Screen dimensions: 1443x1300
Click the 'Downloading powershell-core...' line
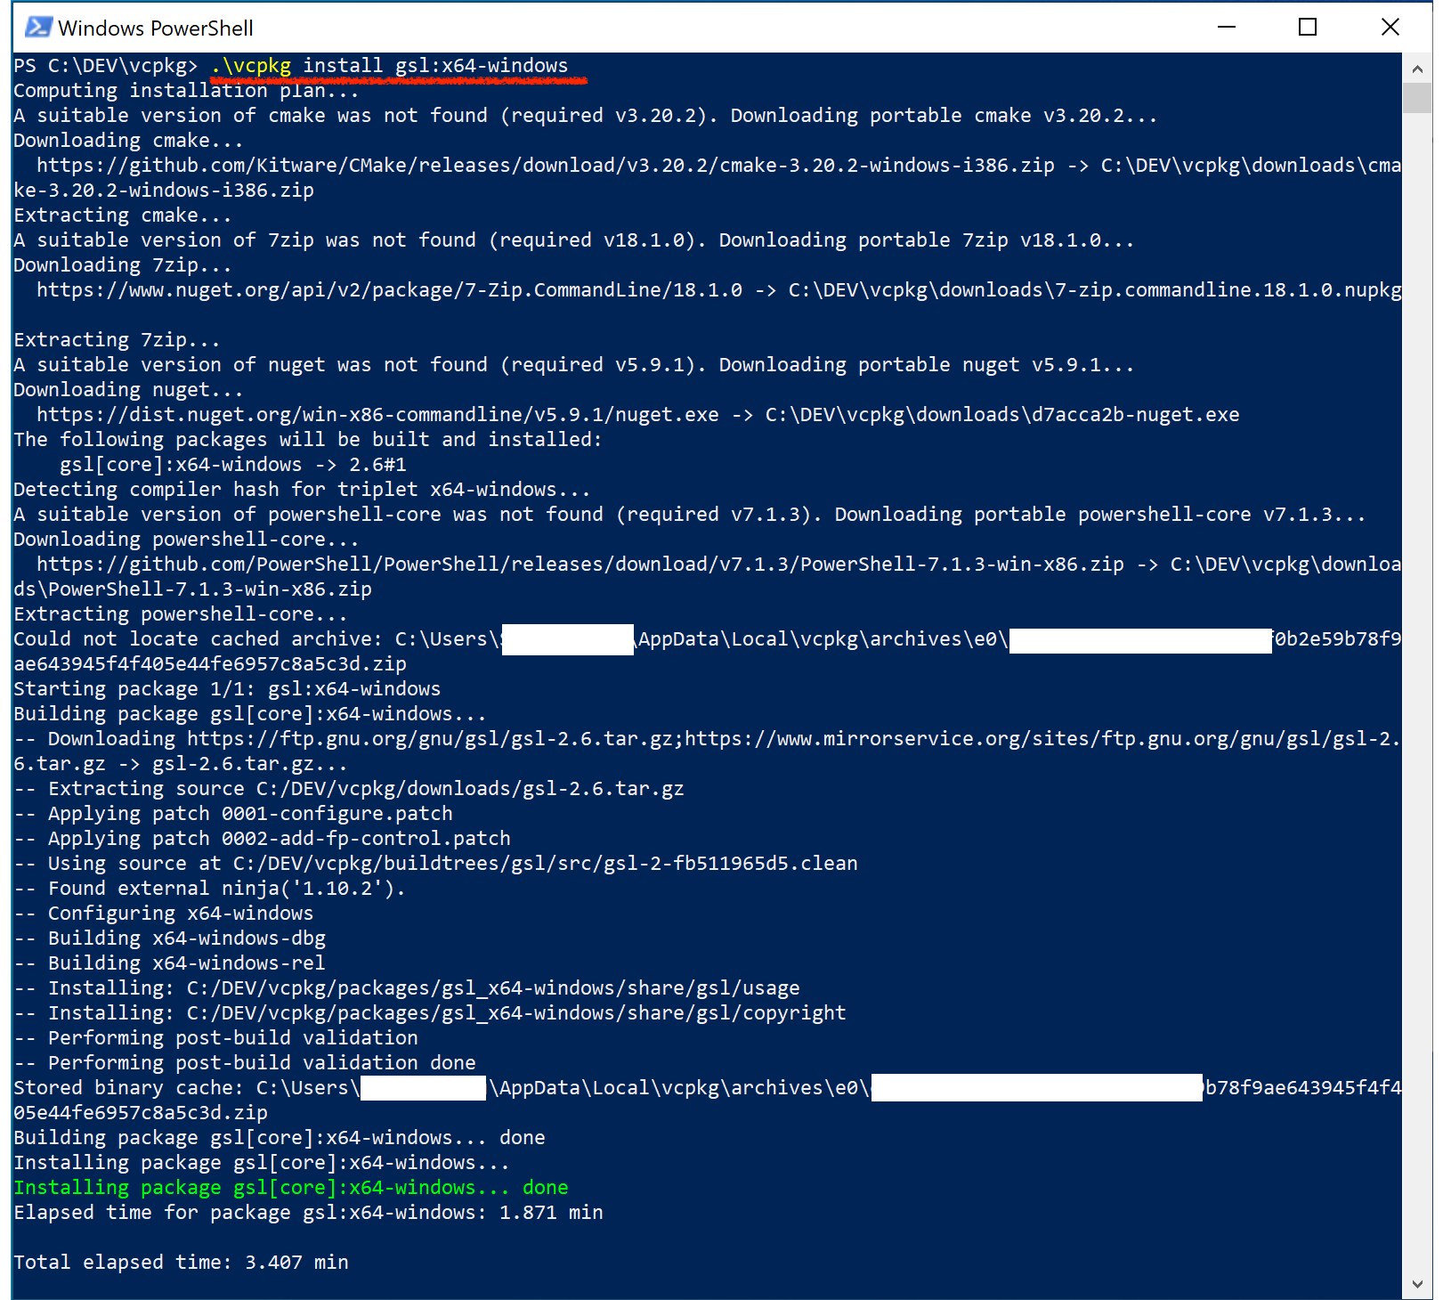(186, 540)
